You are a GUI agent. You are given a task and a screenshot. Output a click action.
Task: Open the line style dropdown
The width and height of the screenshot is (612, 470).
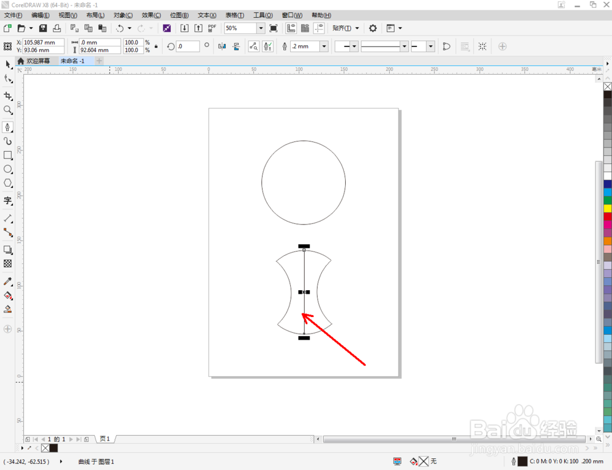pyautogui.click(x=404, y=47)
